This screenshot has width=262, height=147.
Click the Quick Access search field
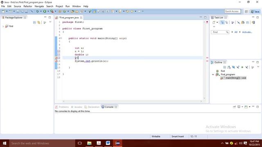(233, 11)
